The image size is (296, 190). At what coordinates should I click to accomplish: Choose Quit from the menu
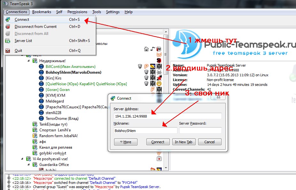pos(50,51)
